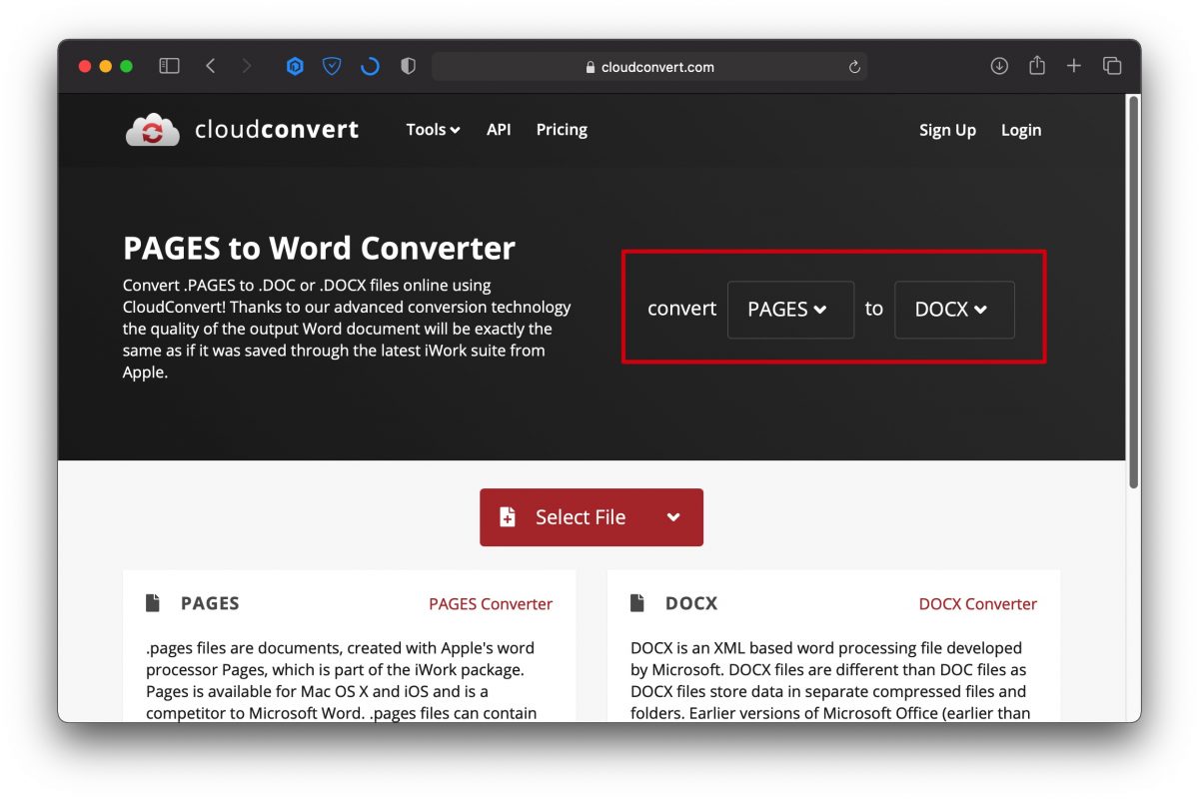Toggle the Safari sidebar icon

click(x=169, y=66)
